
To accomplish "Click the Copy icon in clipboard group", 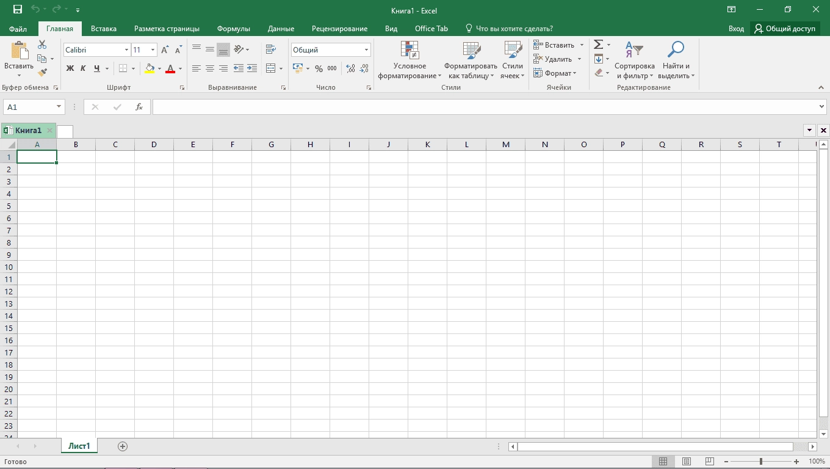I will (x=41, y=59).
